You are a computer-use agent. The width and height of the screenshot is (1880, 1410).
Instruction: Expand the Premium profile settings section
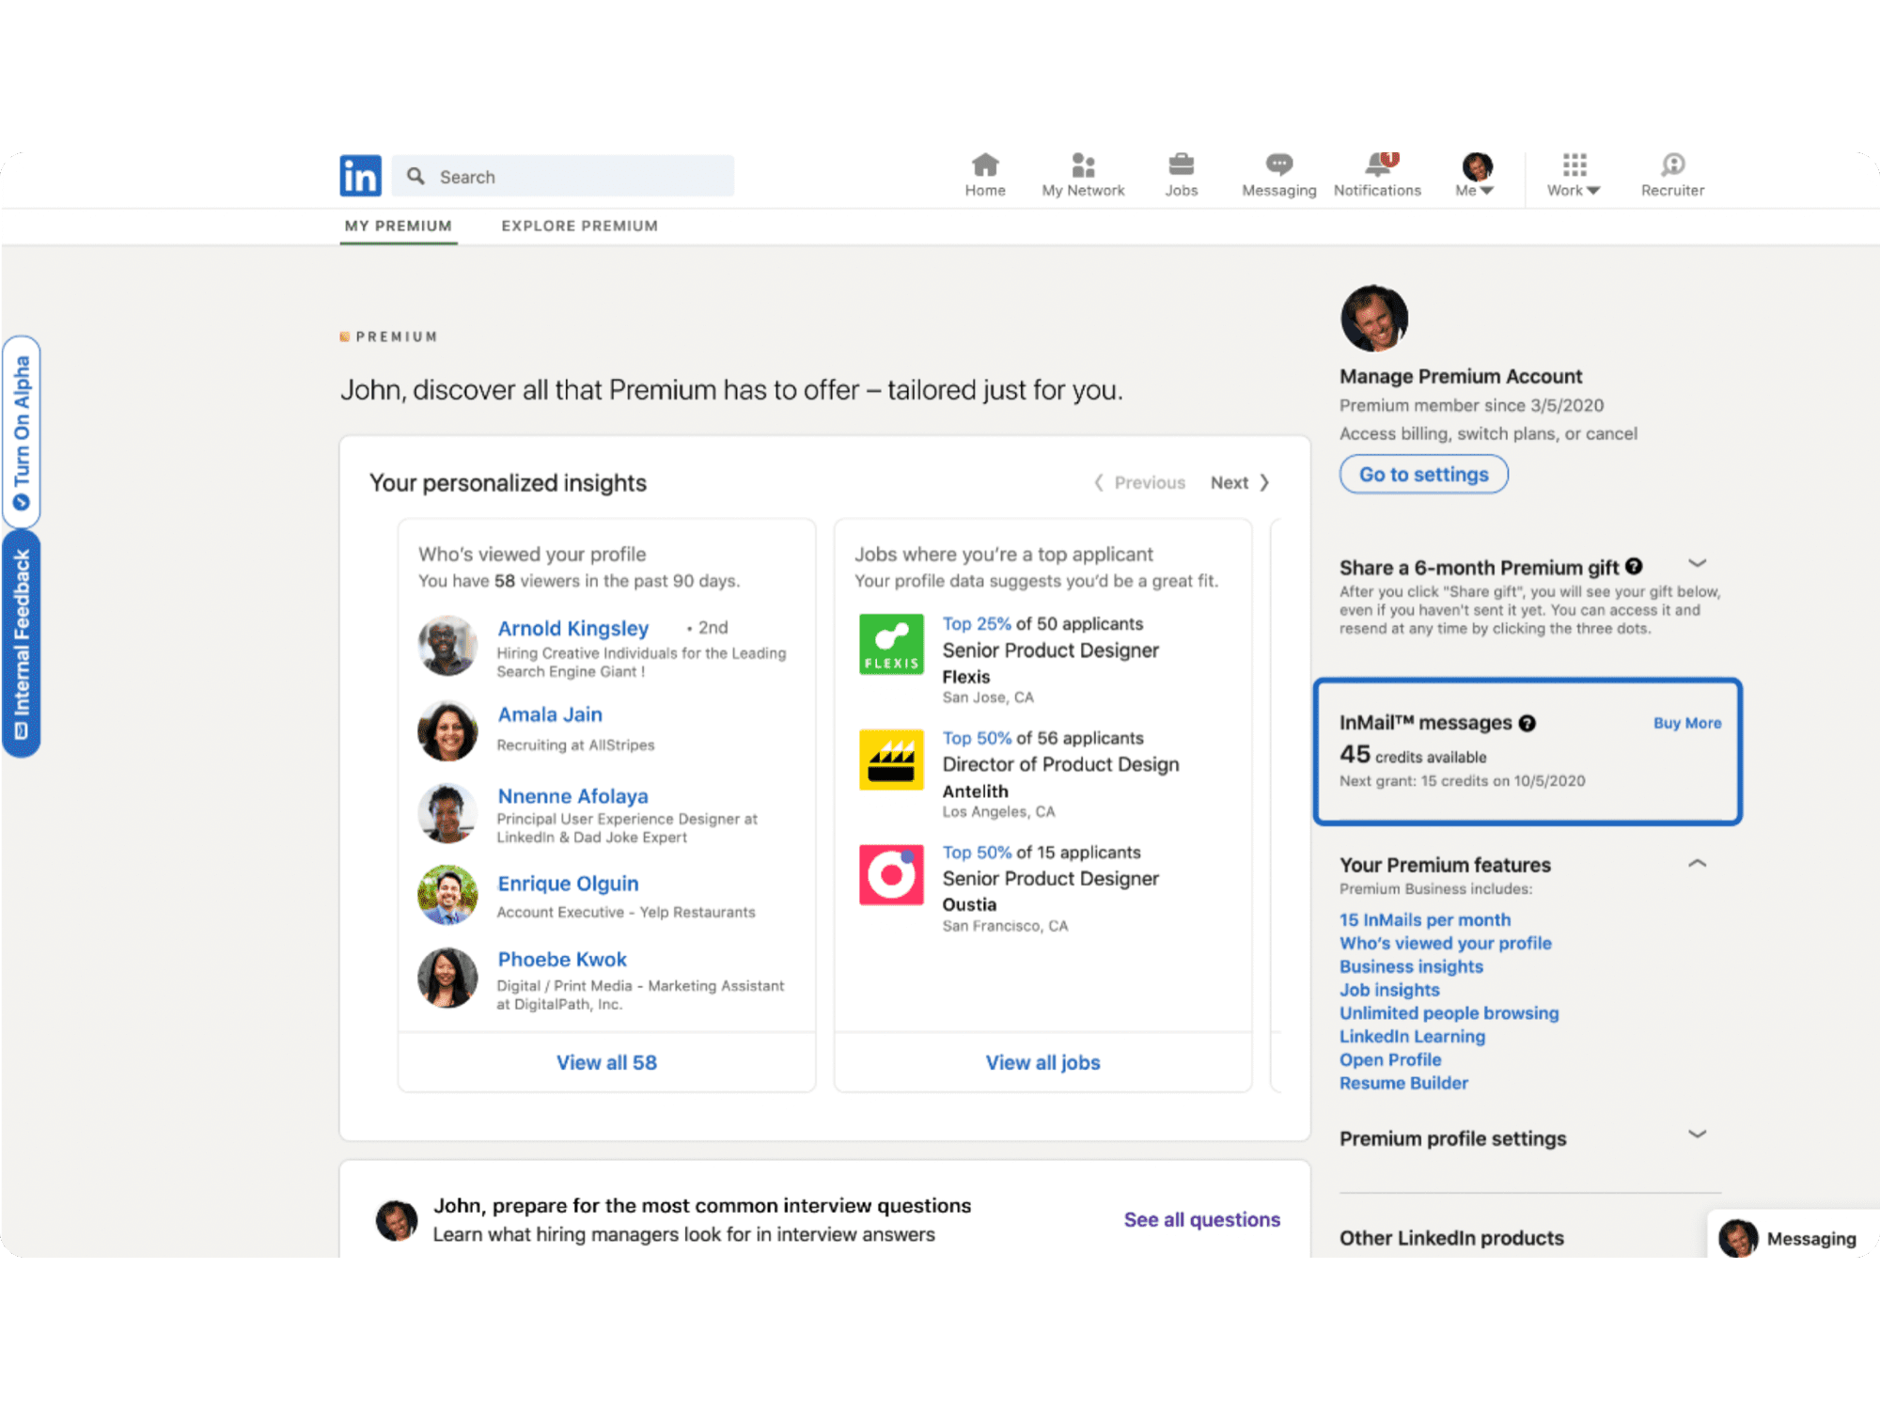click(x=1698, y=1135)
